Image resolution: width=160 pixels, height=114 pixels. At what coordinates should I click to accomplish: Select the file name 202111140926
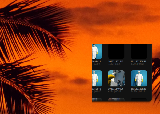pyautogui.click(x=116, y=89)
